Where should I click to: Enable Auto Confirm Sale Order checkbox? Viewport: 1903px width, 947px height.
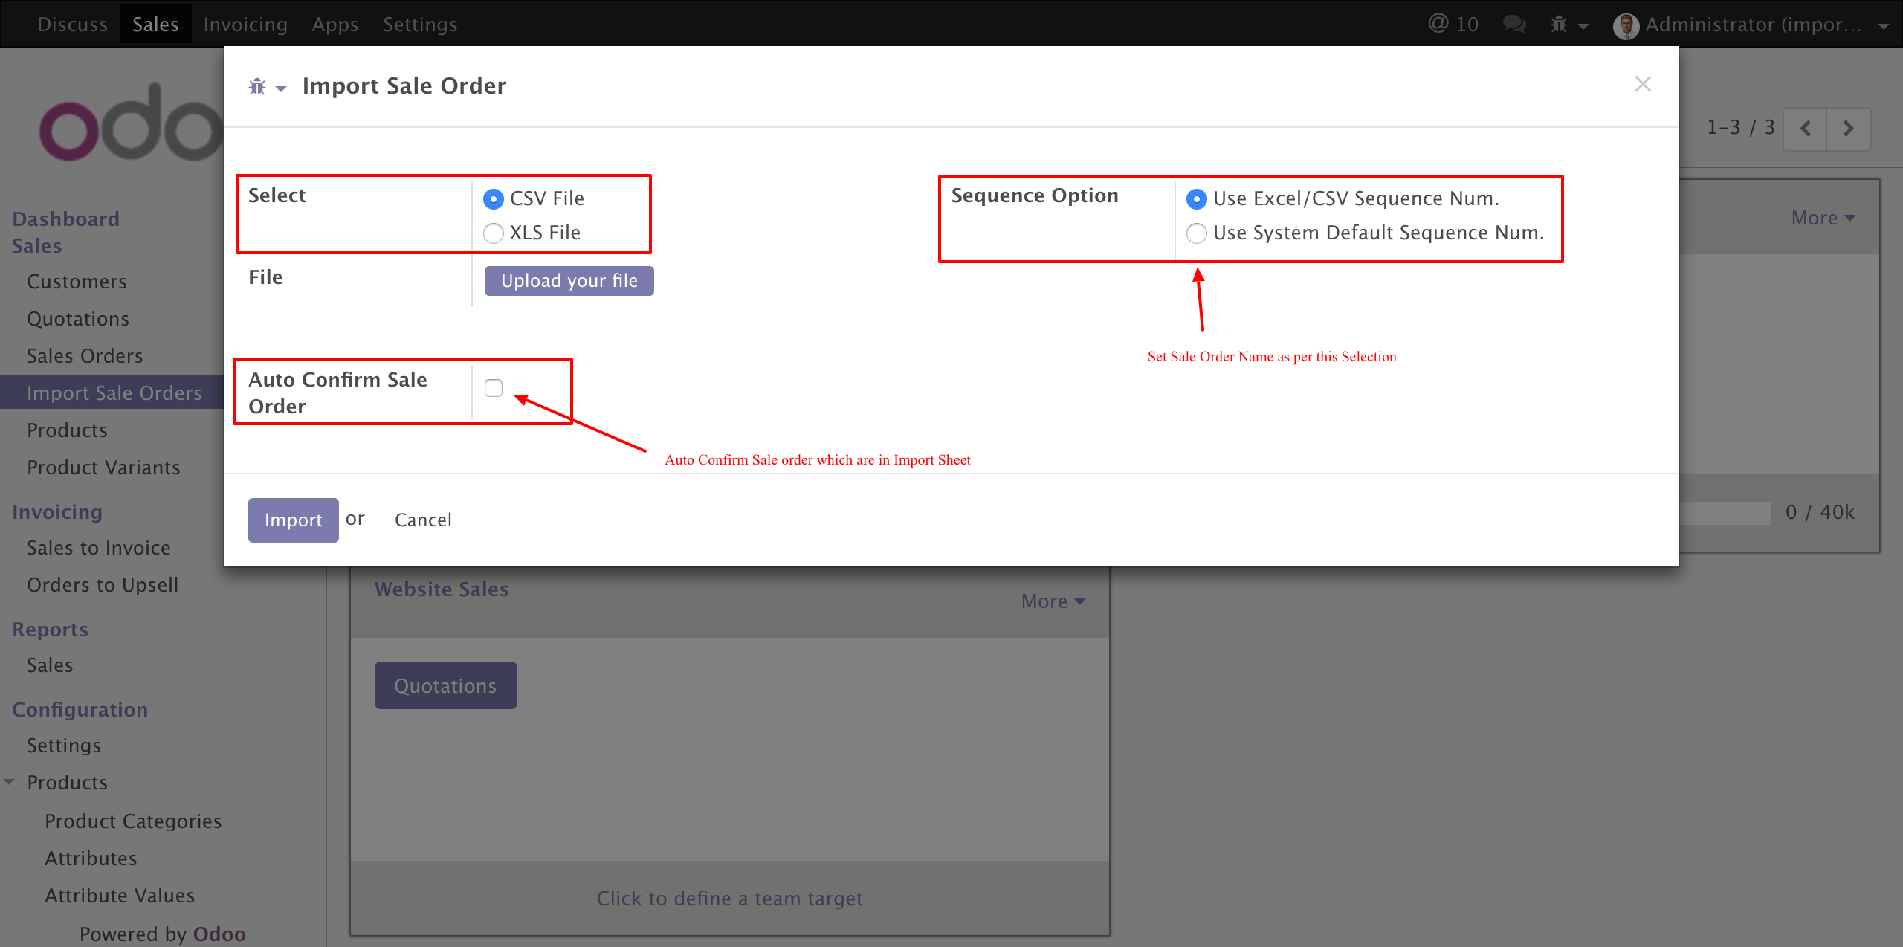point(494,388)
